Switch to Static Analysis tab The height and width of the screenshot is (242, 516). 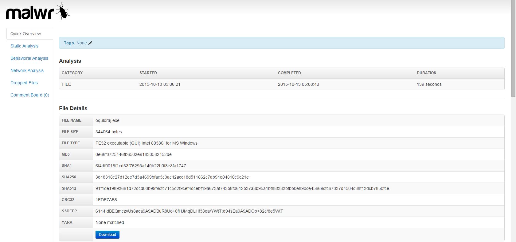pyautogui.click(x=24, y=46)
